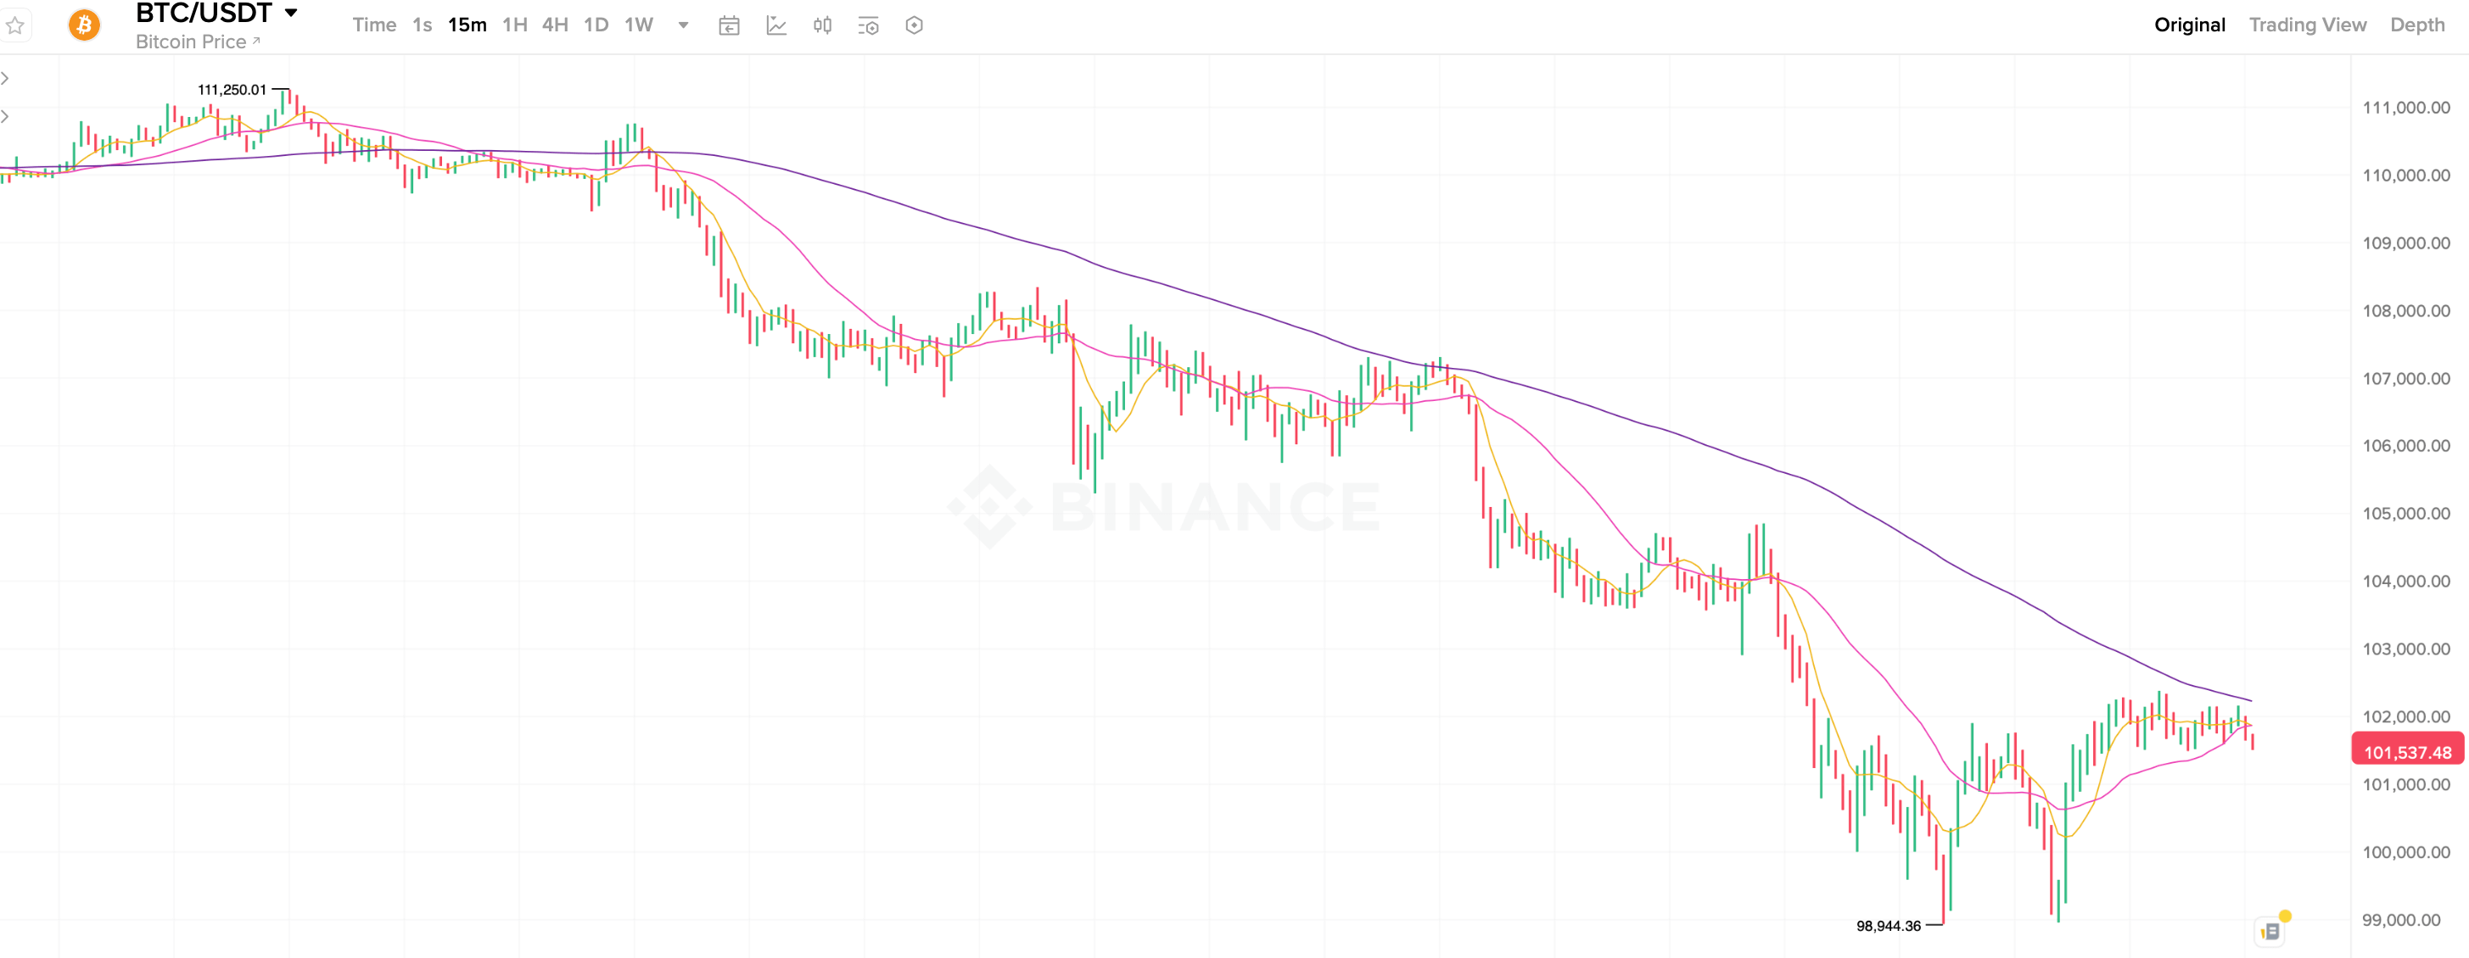
Task: Click the hexagon chart settings icon
Action: pyautogui.click(x=915, y=26)
